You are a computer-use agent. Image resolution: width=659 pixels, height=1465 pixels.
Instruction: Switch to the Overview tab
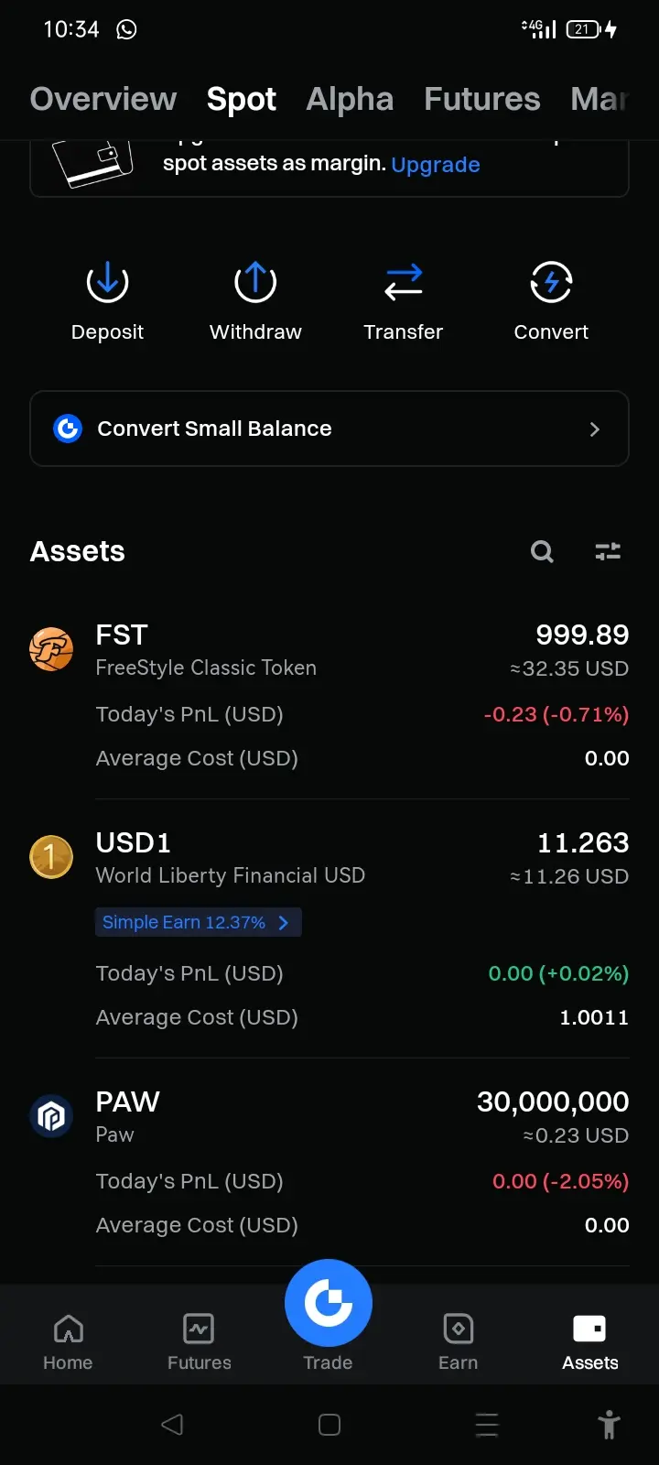(x=103, y=99)
